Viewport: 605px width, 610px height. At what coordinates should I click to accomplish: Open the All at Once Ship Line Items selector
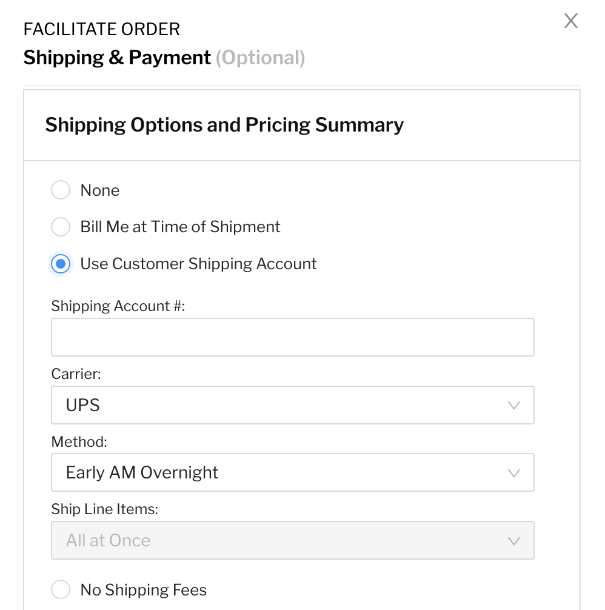tap(292, 540)
